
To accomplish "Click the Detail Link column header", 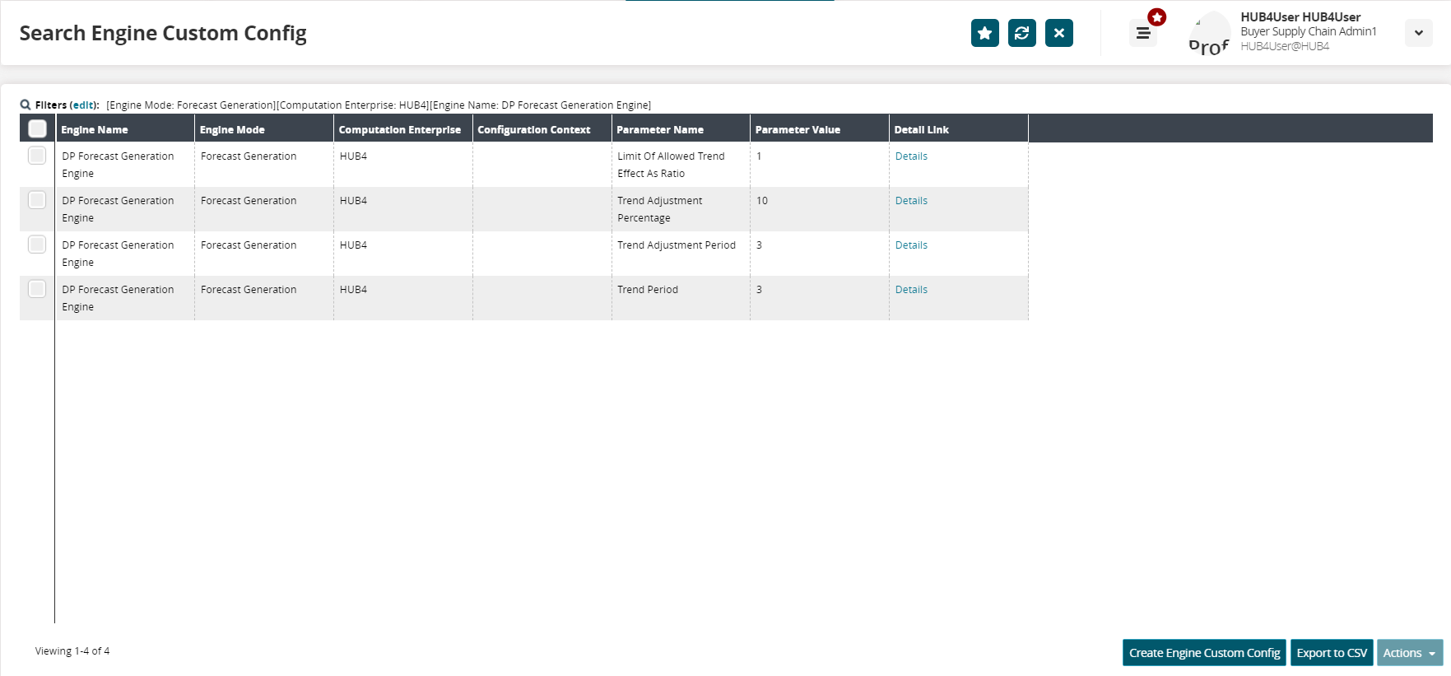I will pyautogui.click(x=959, y=129).
